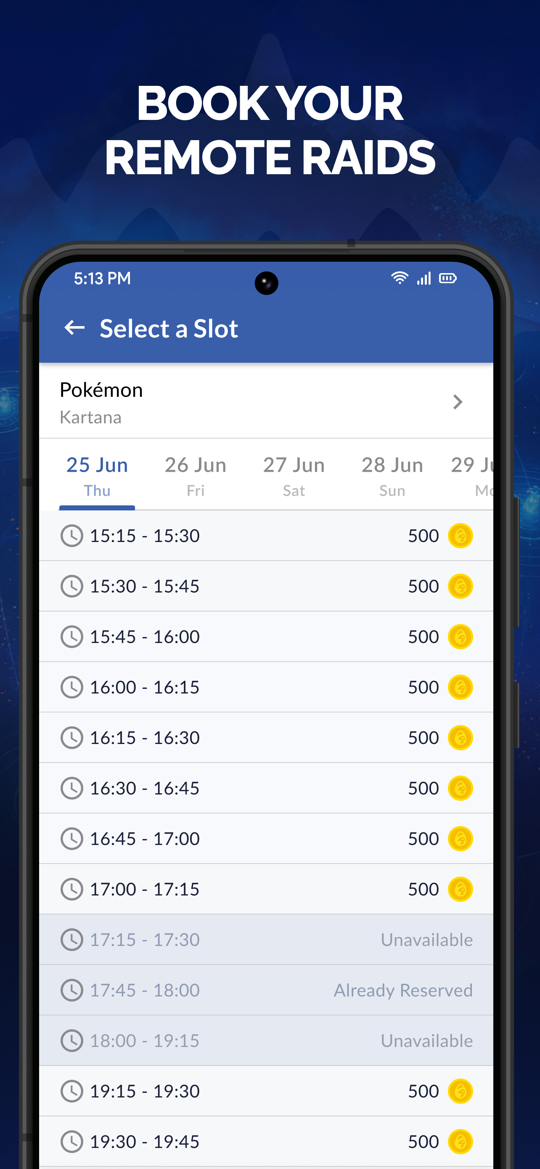Image resolution: width=540 pixels, height=1169 pixels.
Task: Click the coin icon on 16:45 - 17:00 row
Action: coord(460,838)
